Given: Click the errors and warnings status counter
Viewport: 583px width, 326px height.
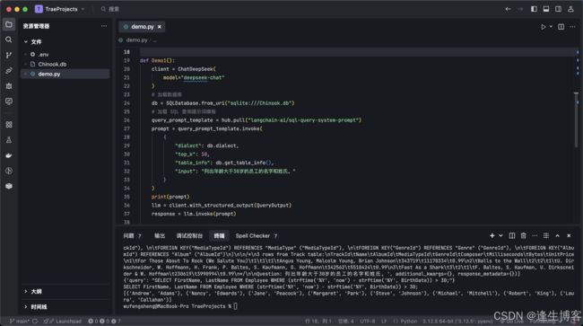Looking at the screenshot, I should (x=104, y=321).
